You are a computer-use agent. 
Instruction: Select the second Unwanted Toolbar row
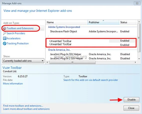tap(91, 45)
